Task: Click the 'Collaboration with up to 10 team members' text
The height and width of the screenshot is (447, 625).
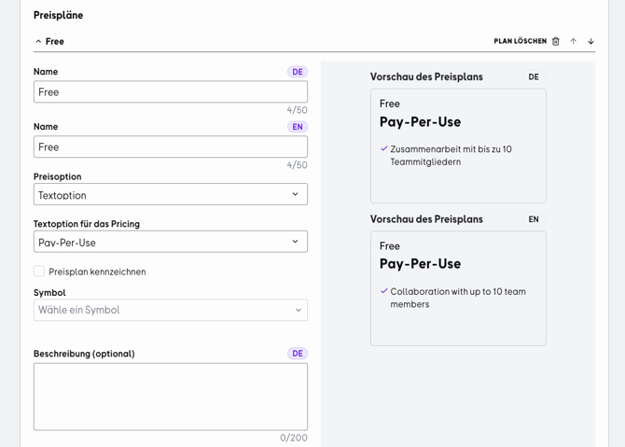Action: [458, 298]
